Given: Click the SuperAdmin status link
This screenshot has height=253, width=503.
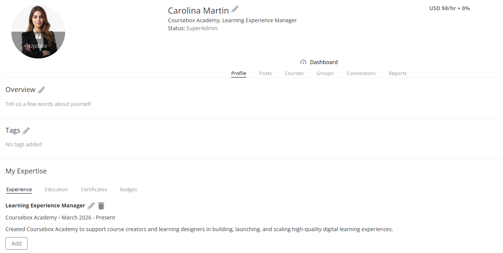Looking at the screenshot, I should (x=202, y=28).
